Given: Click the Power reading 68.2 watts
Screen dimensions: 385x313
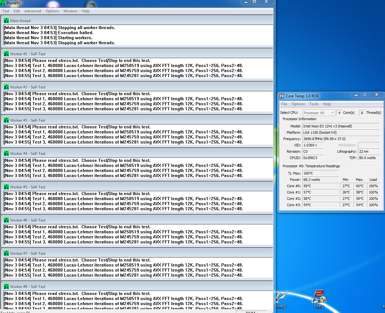Looking at the screenshot, I should [x=321, y=180].
